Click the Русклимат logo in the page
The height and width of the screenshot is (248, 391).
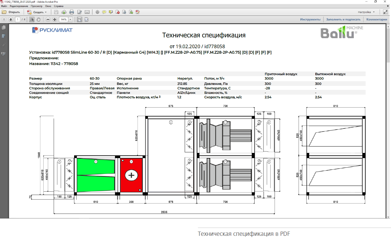[52, 30]
